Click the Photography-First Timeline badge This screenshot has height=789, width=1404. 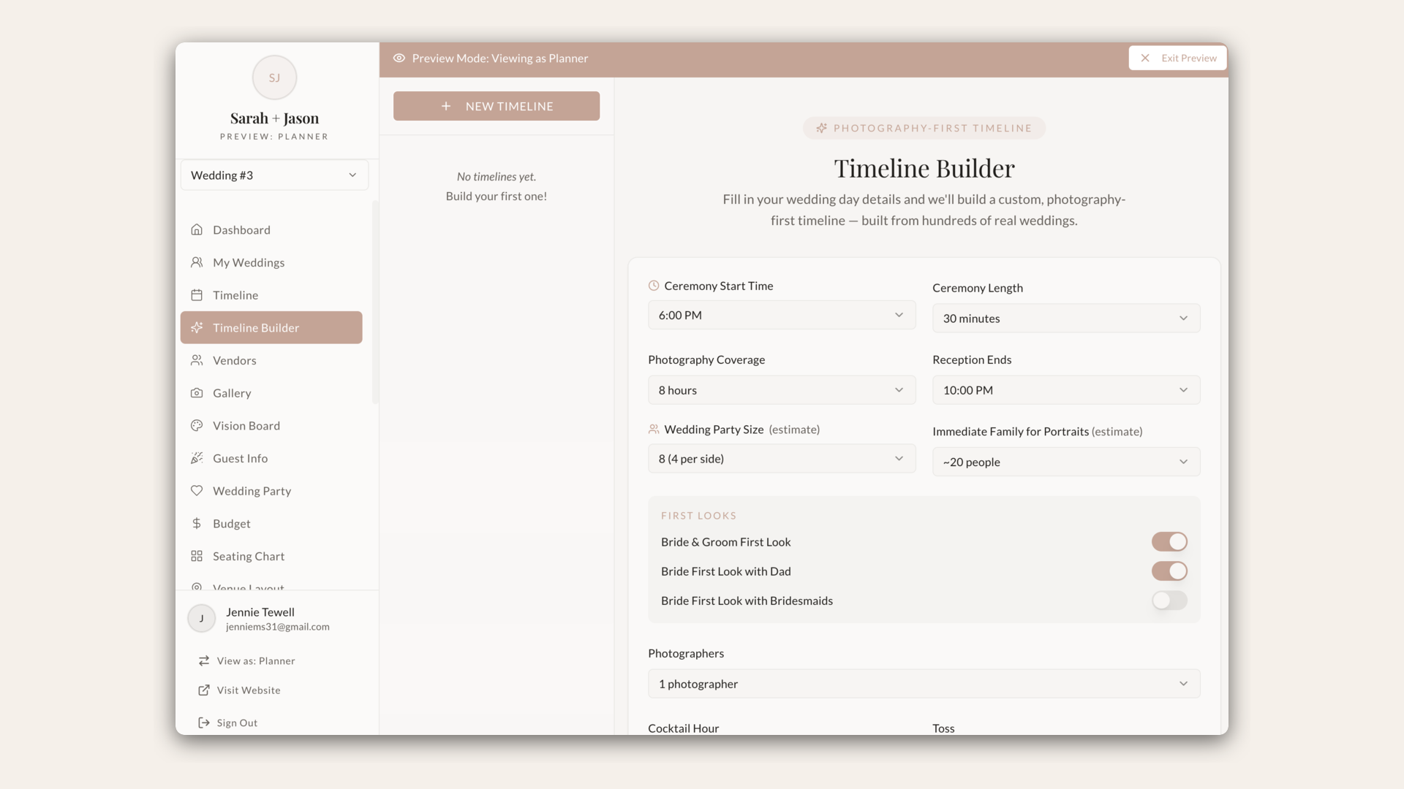tap(924, 128)
